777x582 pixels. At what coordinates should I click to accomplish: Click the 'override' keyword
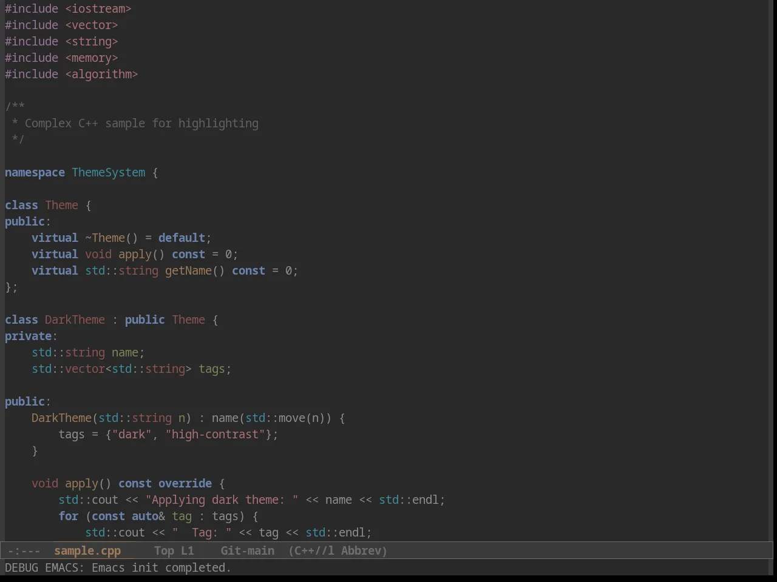coord(185,483)
